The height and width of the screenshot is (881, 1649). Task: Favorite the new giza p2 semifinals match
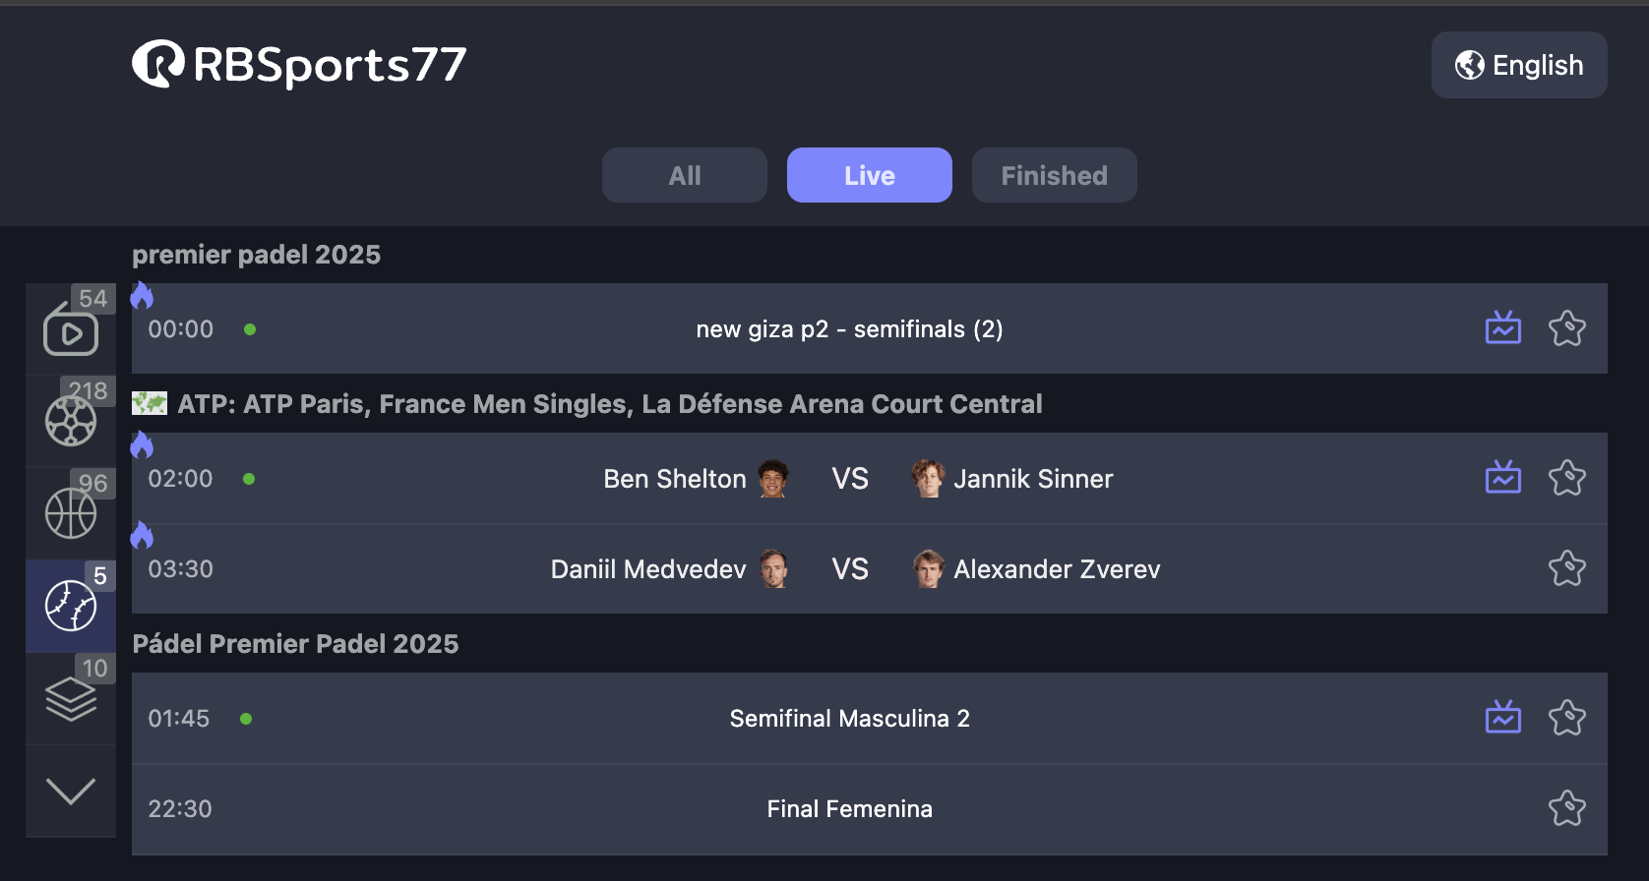point(1568,328)
